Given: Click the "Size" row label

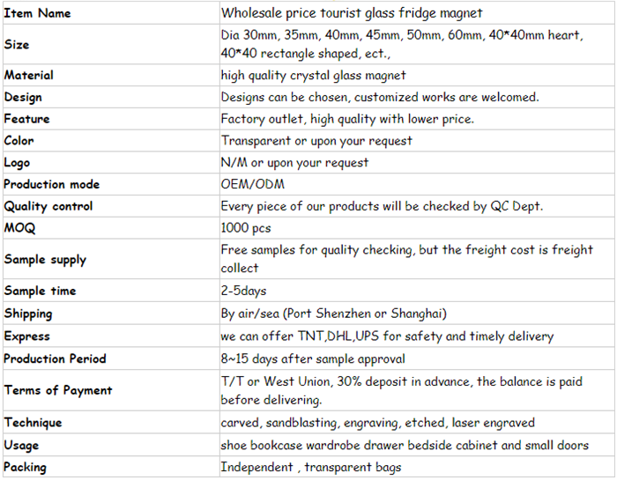Looking at the screenshot, I should point(17,44).
